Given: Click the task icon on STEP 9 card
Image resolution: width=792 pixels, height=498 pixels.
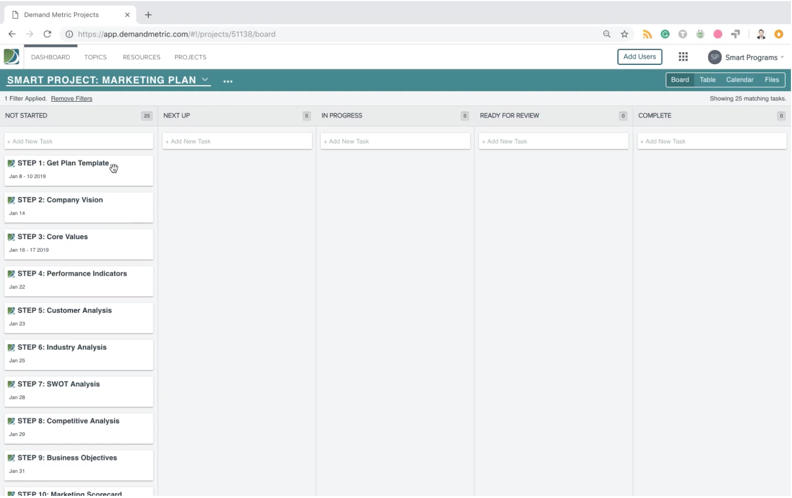Looking at the screenshot, I should tap(11, 458).
